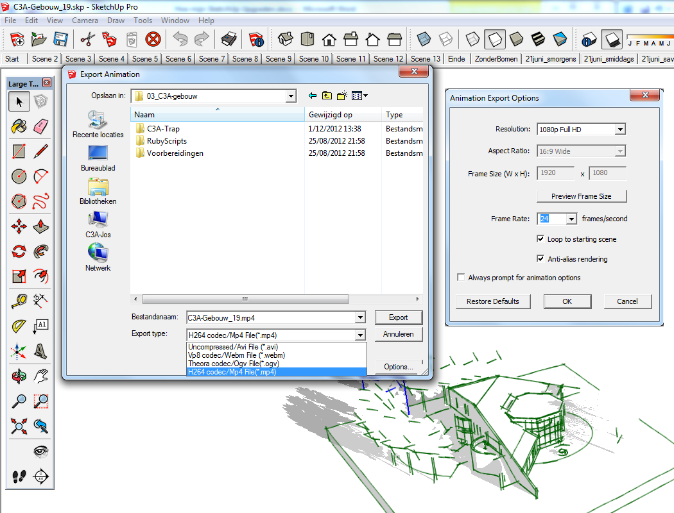Image resolution: width=674 pixels, height=513 pixels.
Task: Open the File menu
Action: coord(10,20)
